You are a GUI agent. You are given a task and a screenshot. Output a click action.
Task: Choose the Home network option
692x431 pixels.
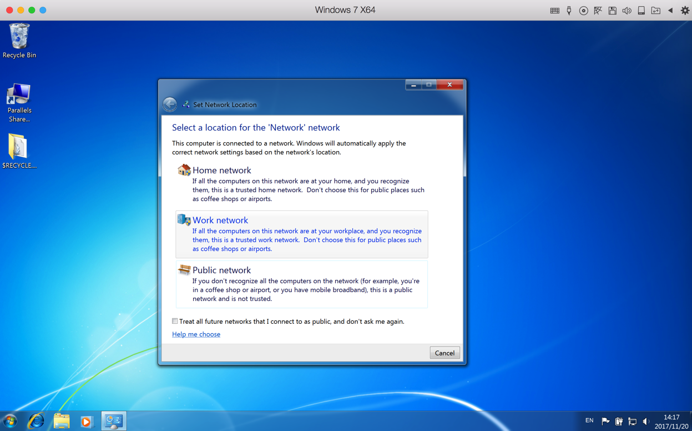[x=301, y=184]
